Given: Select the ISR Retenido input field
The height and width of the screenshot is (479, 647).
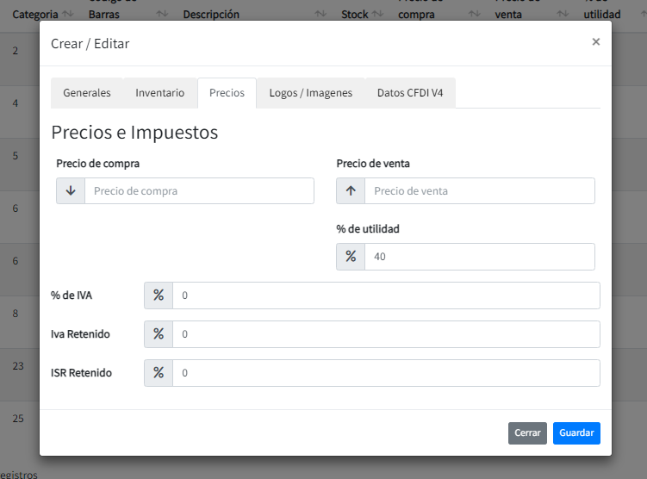Looking at the screenshot, I should 386,373.
